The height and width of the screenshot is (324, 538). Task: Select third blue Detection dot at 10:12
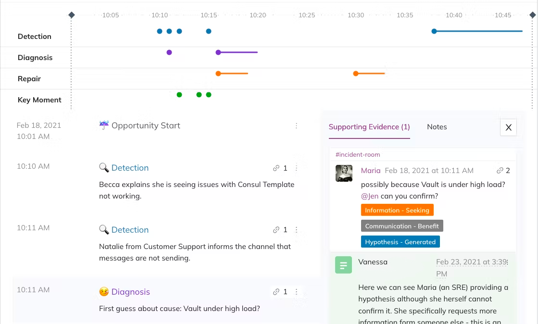point(179,31)
